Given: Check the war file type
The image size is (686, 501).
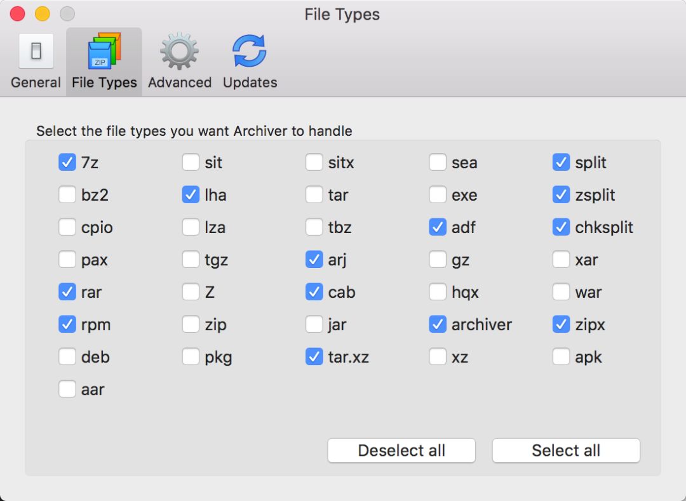Looking at the screenshot, I should click(561, 292).
